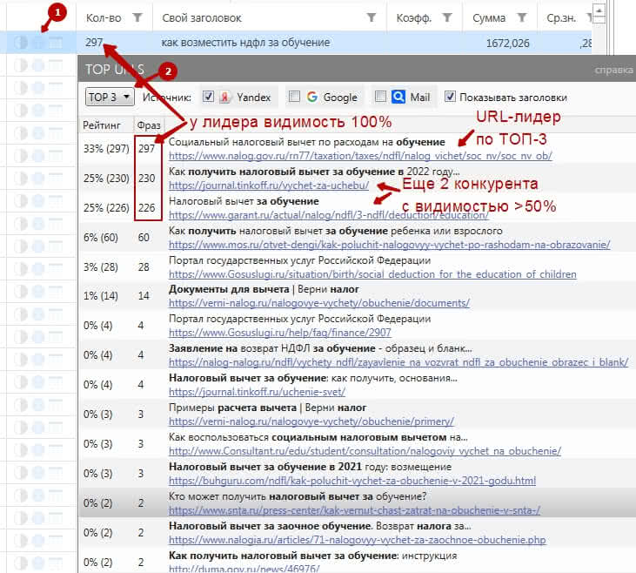
Task: Toggle the Yandex source checkbox
Action: coord(208,97)
